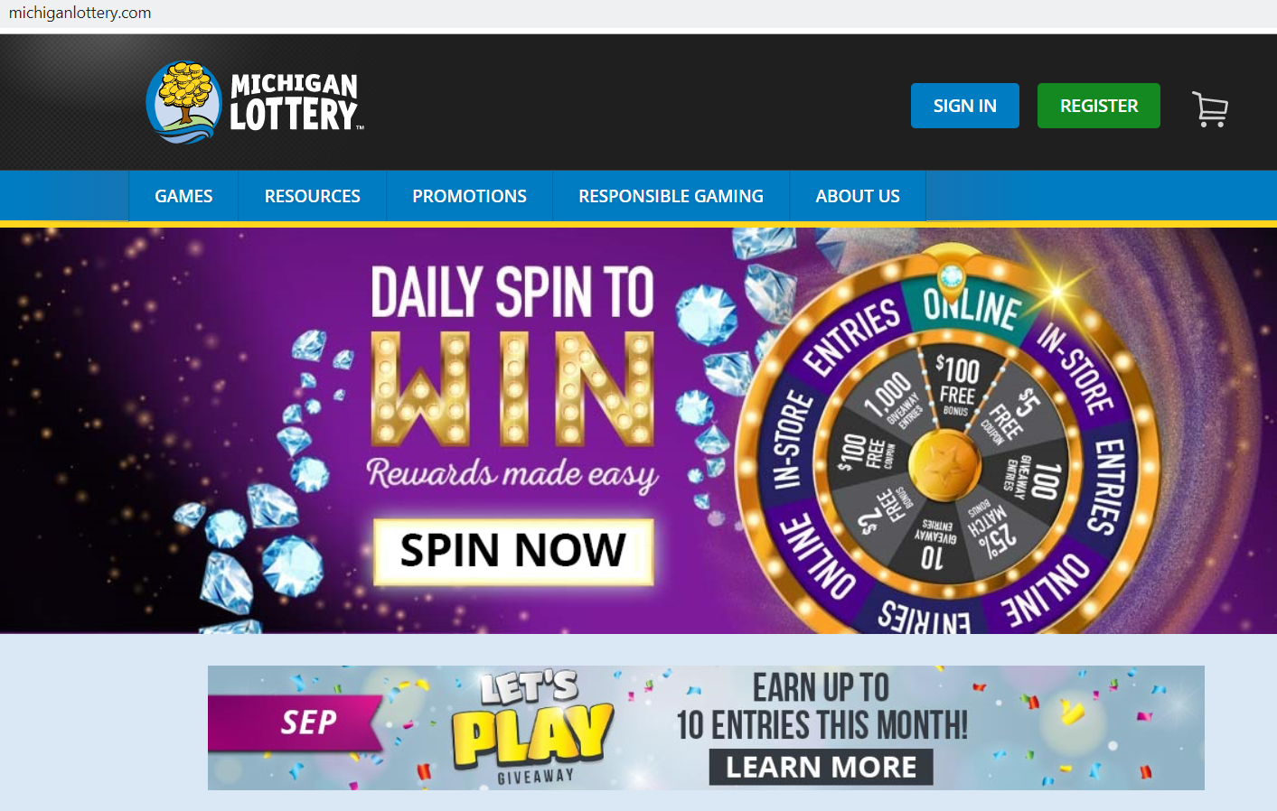Click the Michigan Lottery tree logo
This screenshot has height=811, width=1277.
(184, 102)
